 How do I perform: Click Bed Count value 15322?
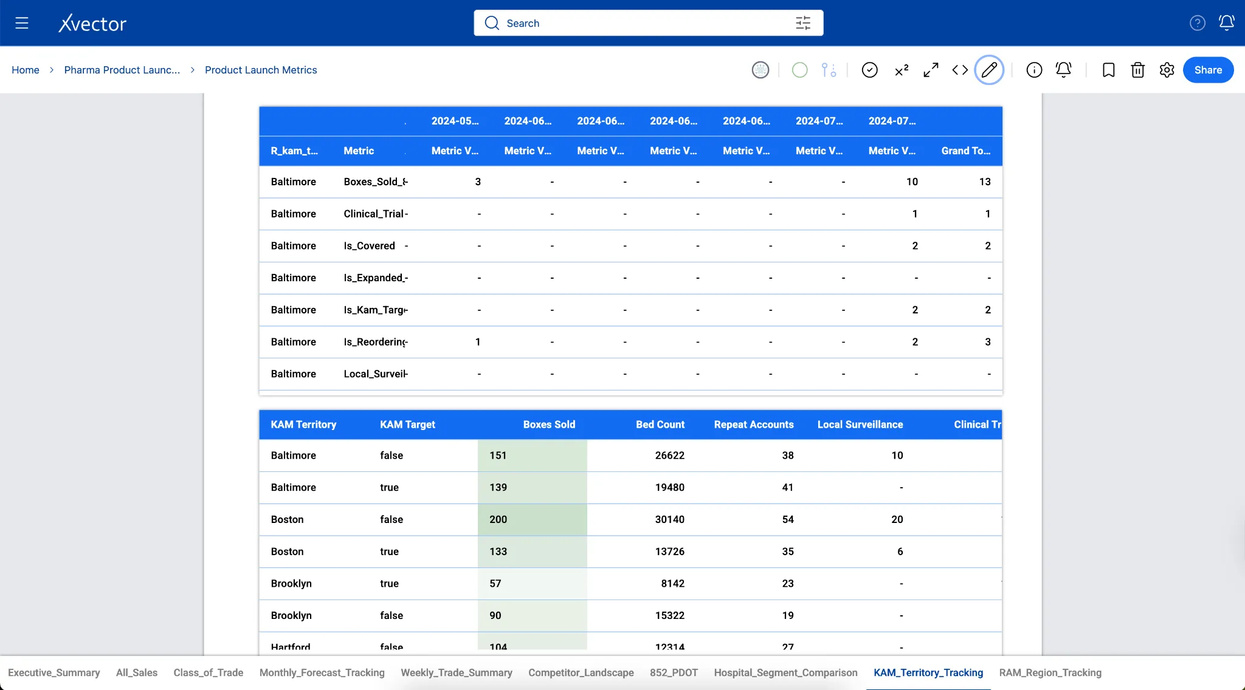670,615
